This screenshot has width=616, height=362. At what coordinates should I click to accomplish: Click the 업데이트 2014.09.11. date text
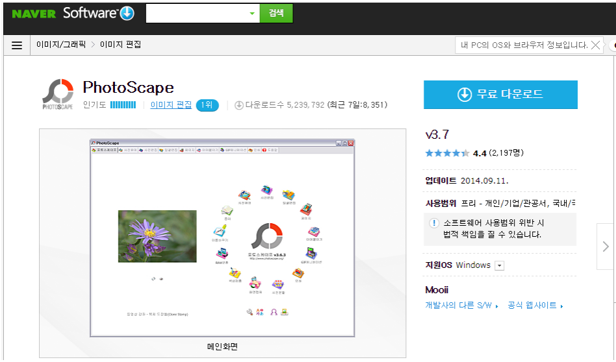tap(467, 181)
